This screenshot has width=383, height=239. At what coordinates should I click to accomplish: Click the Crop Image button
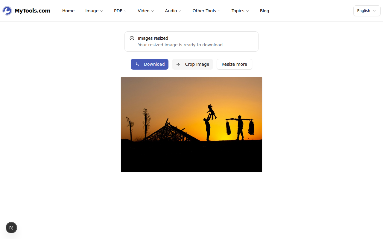click(x=192, y=64)
